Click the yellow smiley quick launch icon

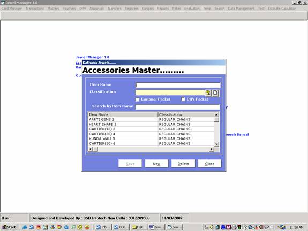coord(87,227)
